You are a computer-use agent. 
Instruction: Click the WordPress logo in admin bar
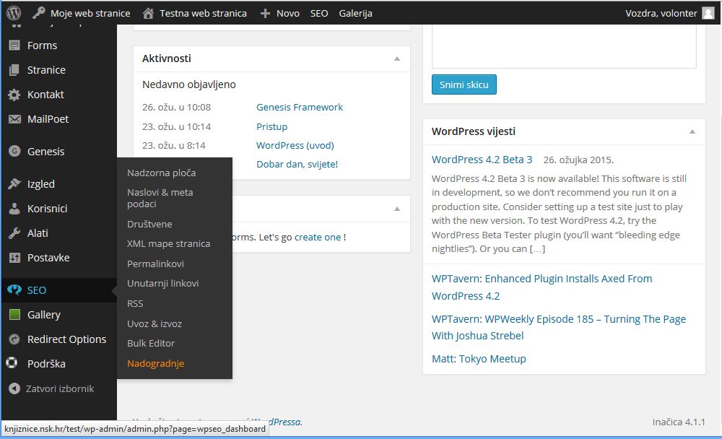[14, 13]
